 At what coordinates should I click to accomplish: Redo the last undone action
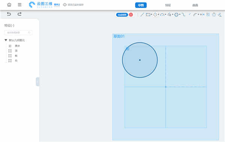pyautogui.click(x=19, y=14)
